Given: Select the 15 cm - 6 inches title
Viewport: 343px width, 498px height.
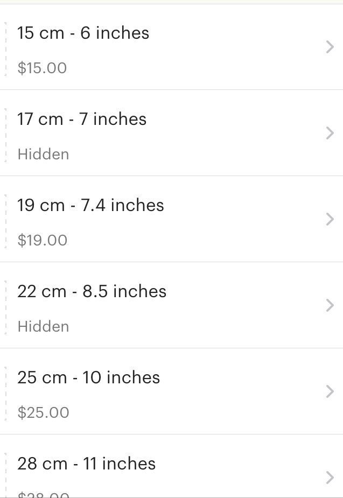Looking at the screenshot, I should (x=83, y=33).
